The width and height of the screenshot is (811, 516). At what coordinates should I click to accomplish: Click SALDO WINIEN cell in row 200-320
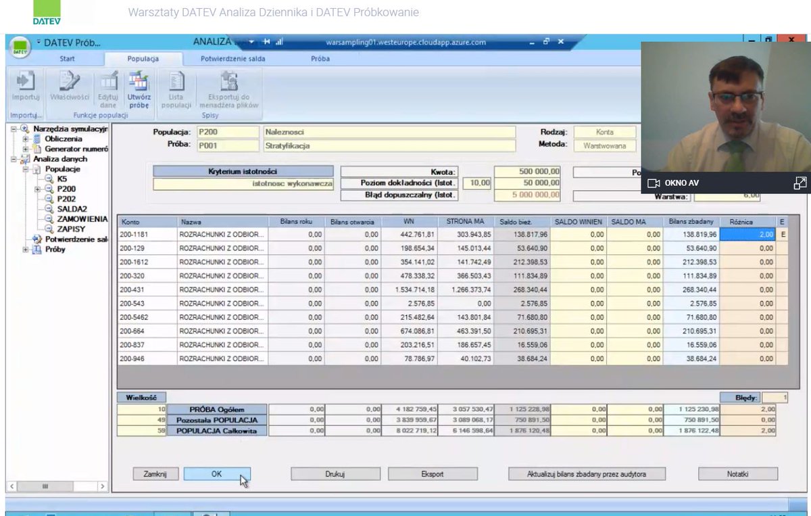click(579, 275)
